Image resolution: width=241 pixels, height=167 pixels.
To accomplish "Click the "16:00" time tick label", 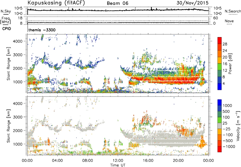I will point(148,161).
